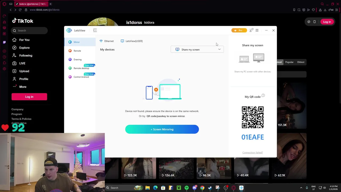
Task: Click the LetsView logo icon
Action: pyautogui.click(x=69, y=30)
